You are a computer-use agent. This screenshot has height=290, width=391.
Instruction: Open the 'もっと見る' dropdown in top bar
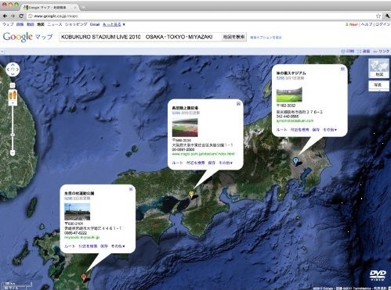pos(114,24)
